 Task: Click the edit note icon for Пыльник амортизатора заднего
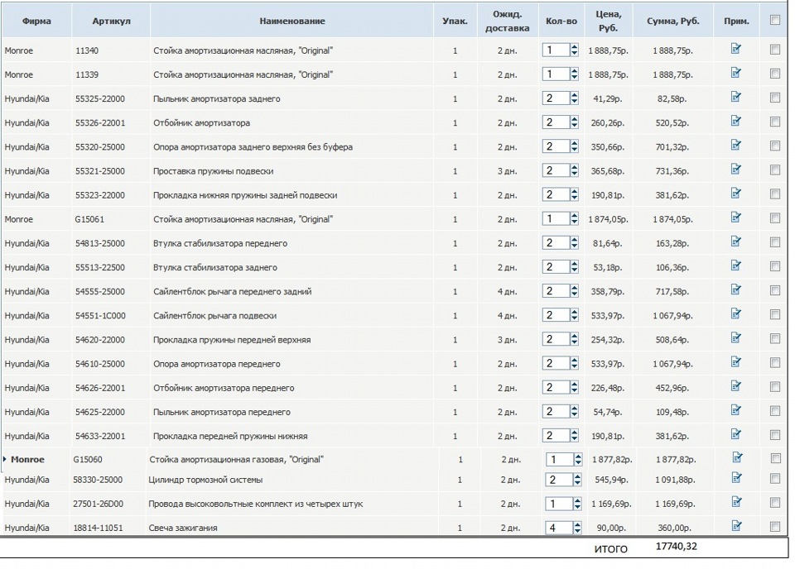pos(736,98)
